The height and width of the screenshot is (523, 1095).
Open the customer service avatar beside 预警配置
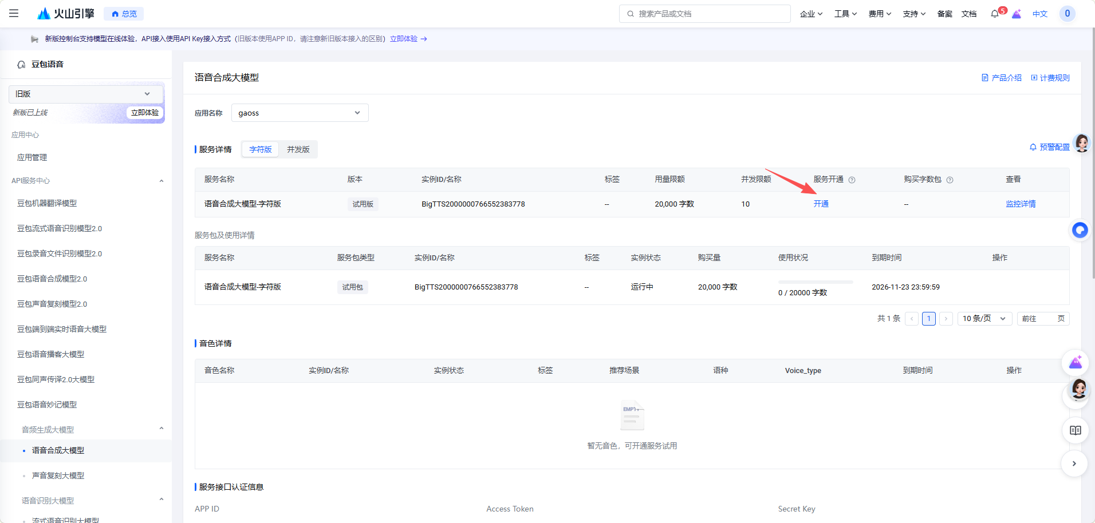click(1082, 143)
